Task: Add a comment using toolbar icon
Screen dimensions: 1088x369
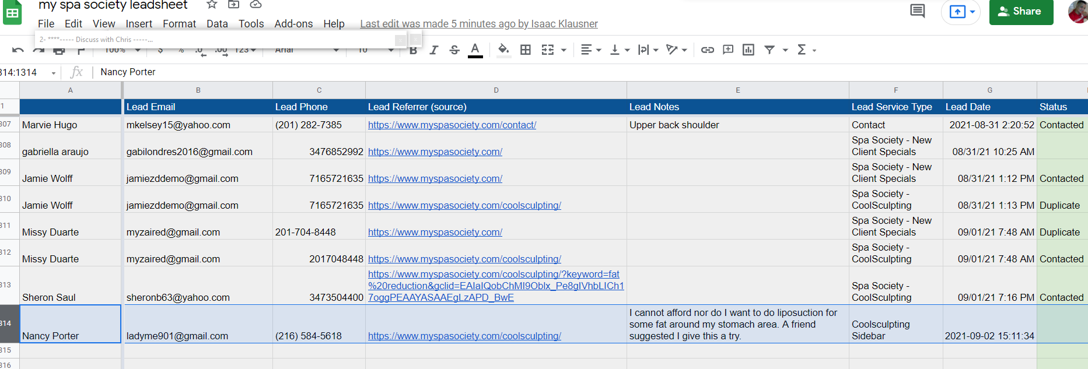Action: click(x=728, y=50)
